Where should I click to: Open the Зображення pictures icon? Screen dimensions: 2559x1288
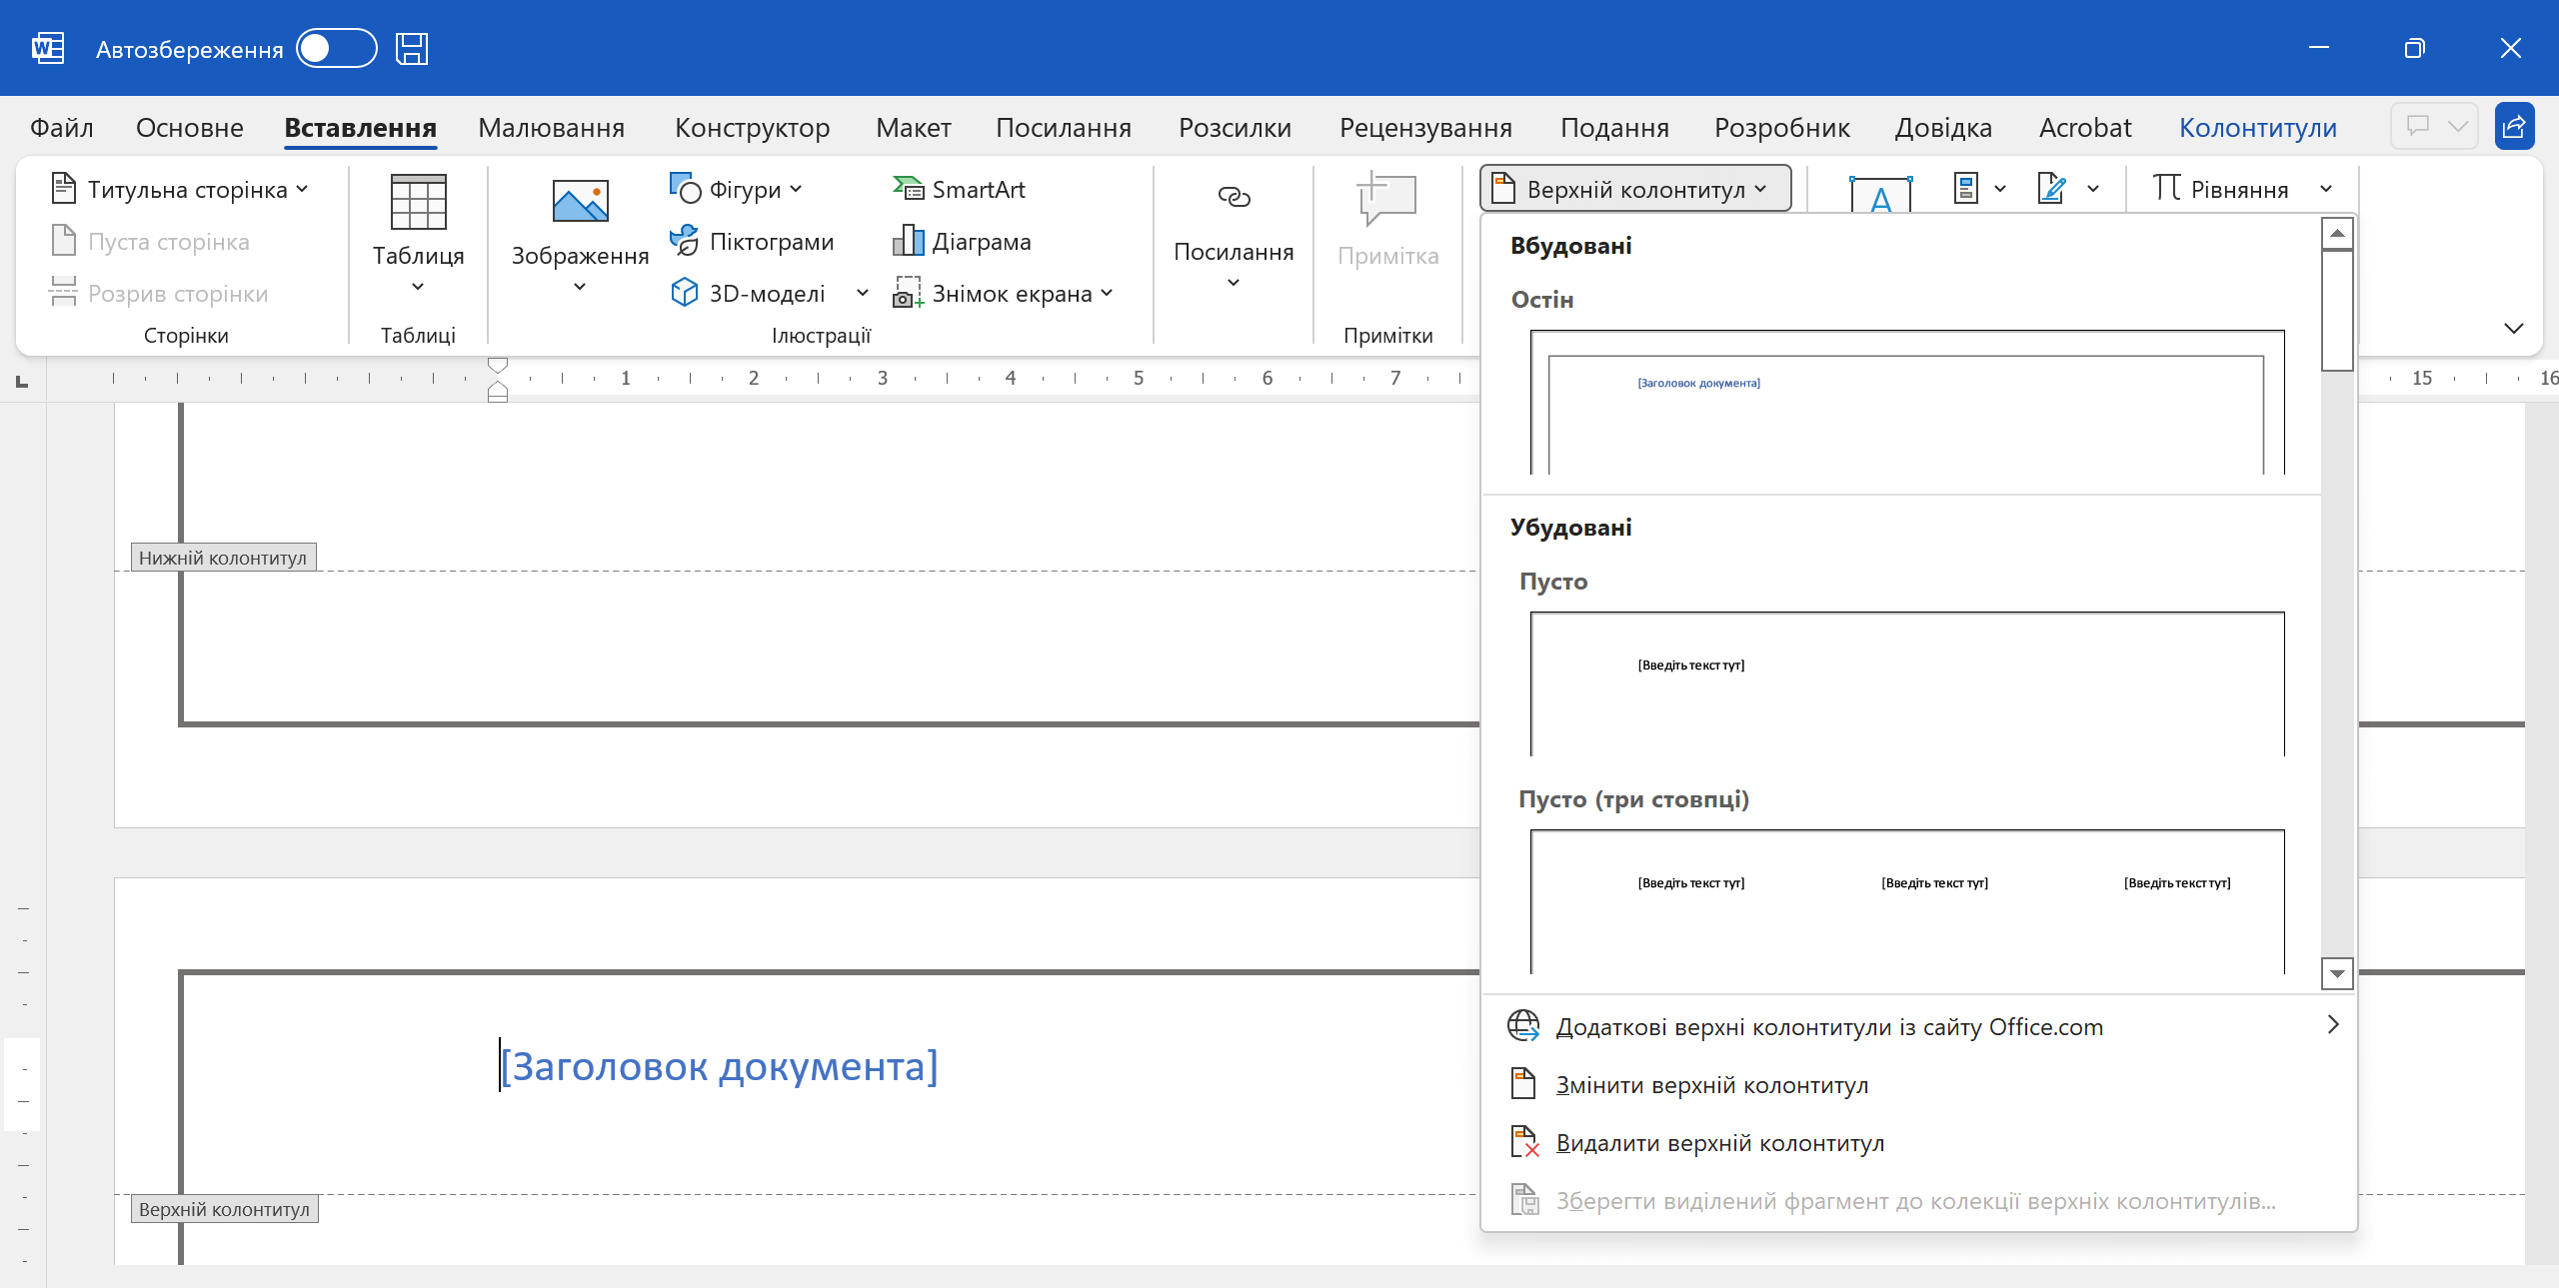coord(580,202)
